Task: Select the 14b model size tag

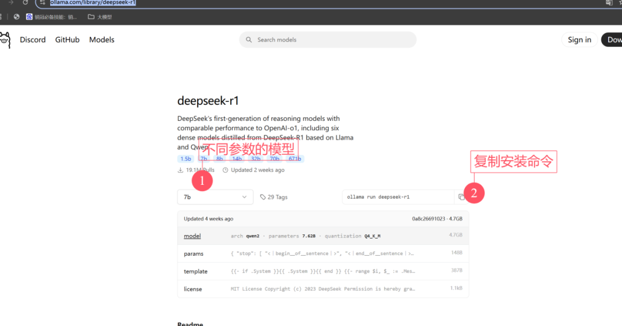Action: [x=237, y=158]
